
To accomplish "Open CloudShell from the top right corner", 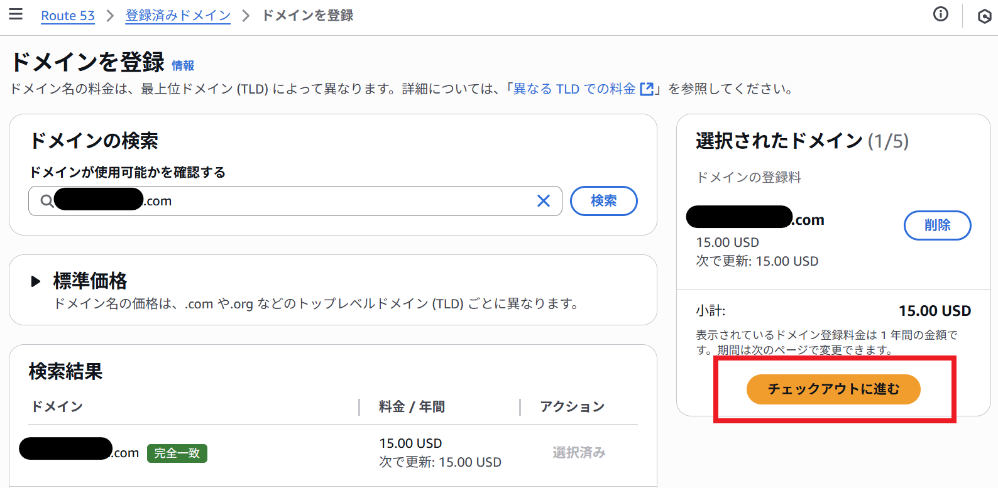I will pyautogui.click(x=984, y=15).
